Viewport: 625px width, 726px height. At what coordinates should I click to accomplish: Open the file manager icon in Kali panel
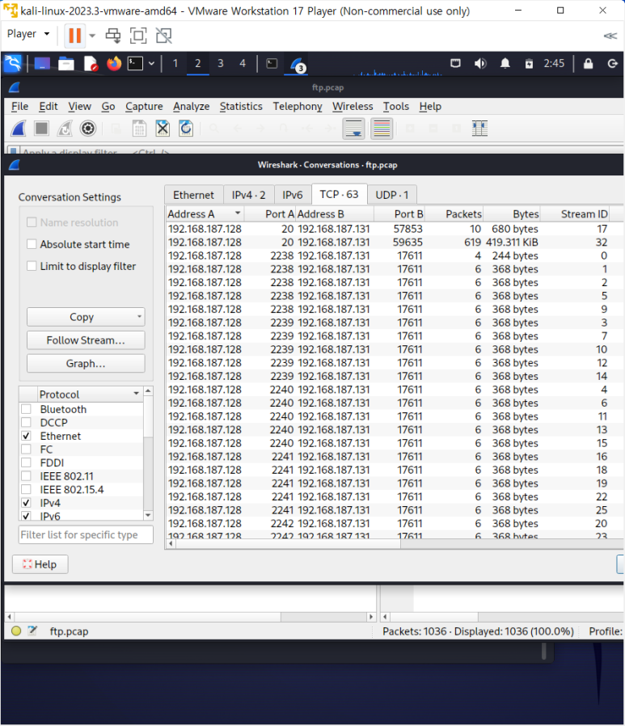pos(66,63)
